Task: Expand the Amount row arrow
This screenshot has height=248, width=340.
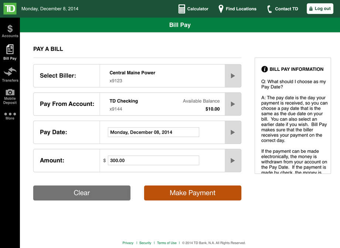Action: [x=233, y=161]
